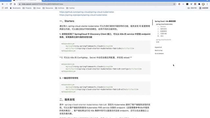Click the fabric8-all artifactId code line
The image size is (210, 118).
[102, 89]
